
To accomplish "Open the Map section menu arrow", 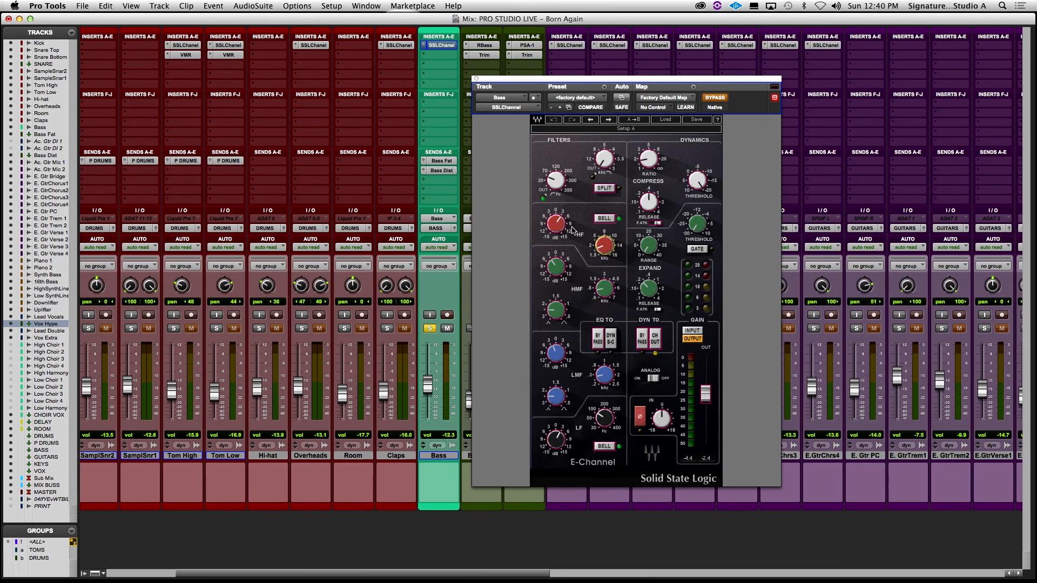I will coord(693,87).
